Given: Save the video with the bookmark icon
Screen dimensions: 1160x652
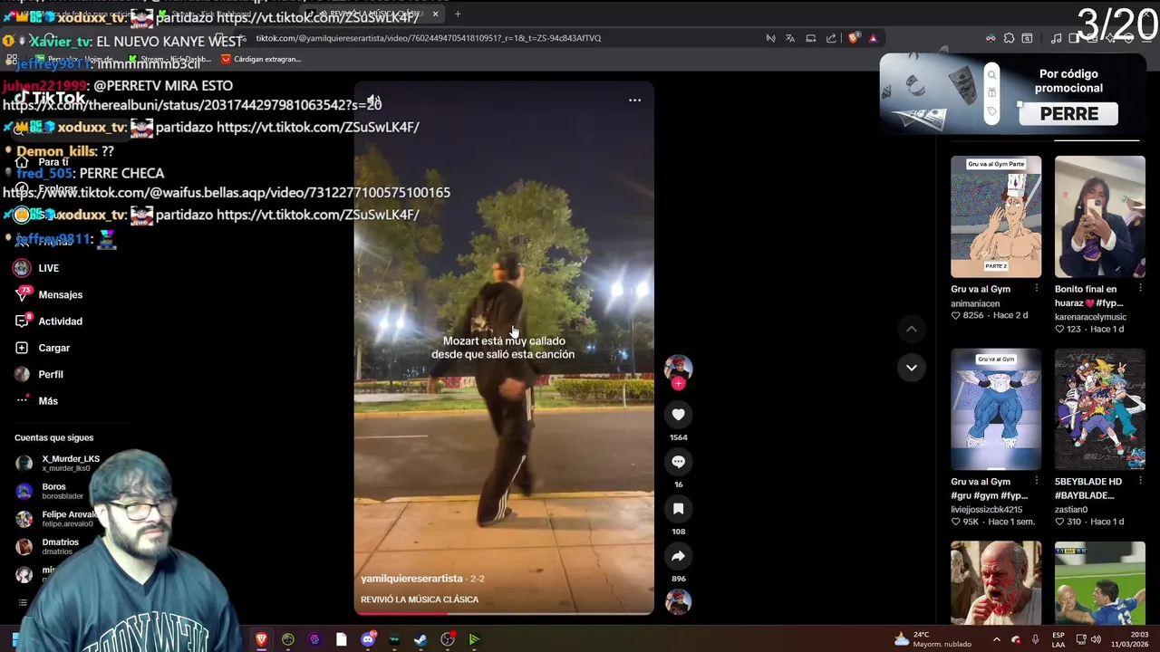Looking at the screenshot, I should (x=678, y=509).
